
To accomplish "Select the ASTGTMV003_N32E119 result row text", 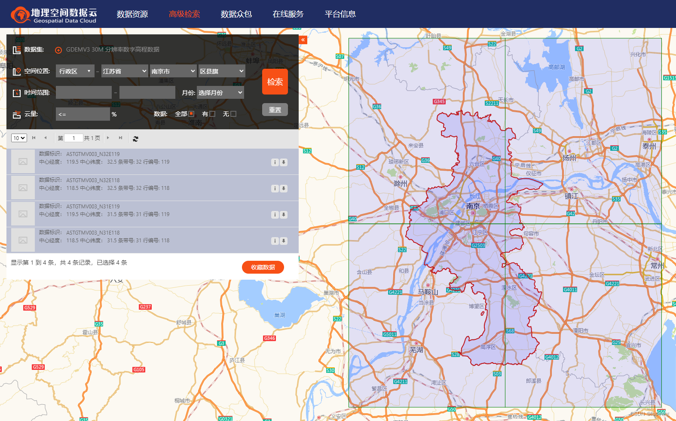I will click(104, 158).
